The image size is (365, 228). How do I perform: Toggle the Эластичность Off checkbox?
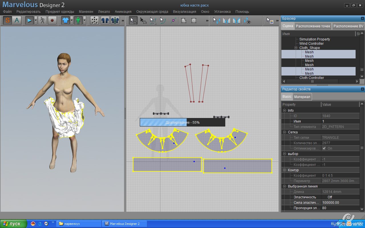tap(324, 197)
